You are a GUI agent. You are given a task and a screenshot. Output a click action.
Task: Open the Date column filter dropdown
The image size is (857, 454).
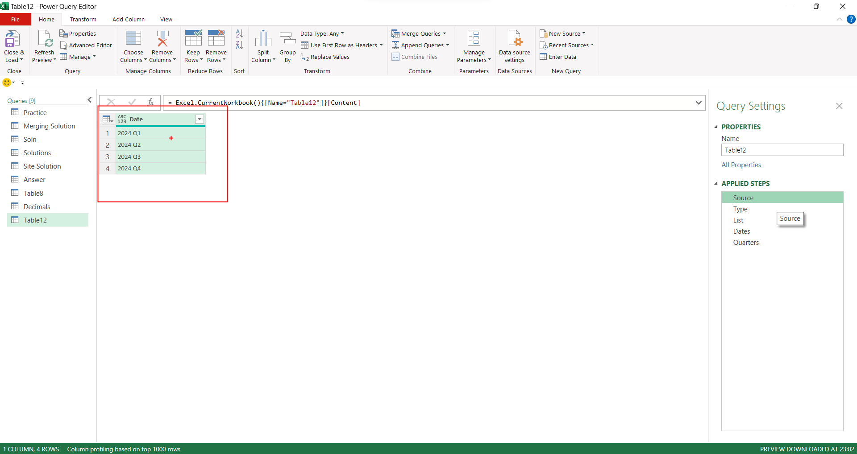(200, 119)
